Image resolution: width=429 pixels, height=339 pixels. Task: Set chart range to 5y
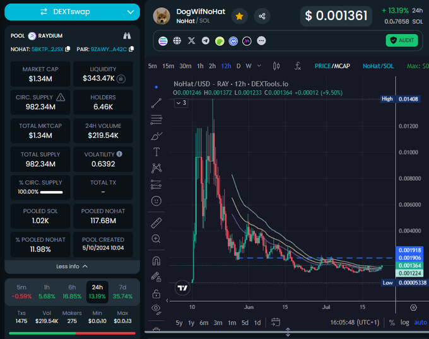[179, 323]
